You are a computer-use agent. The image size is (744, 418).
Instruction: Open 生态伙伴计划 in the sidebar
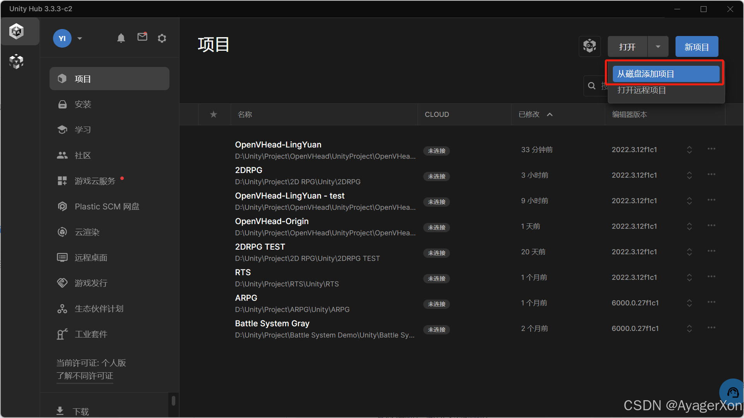109,309
